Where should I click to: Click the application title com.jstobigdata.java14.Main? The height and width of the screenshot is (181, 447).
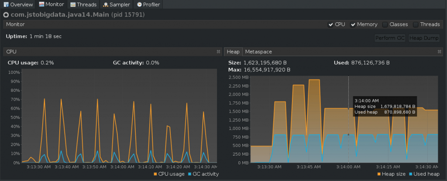tap(60, 14)
